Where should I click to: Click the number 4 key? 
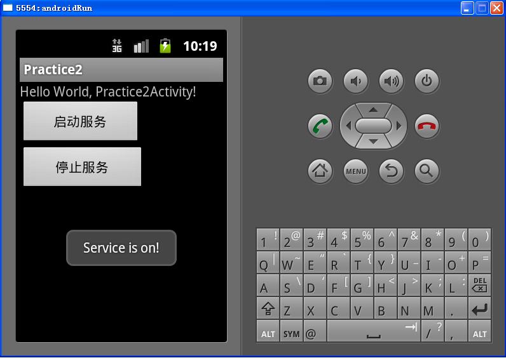(338, 239)
